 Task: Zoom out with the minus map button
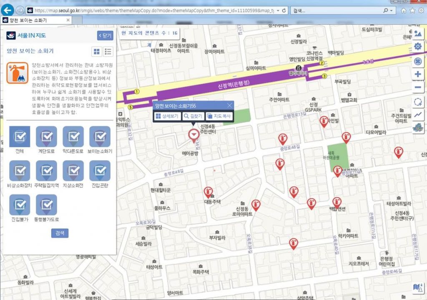[418, 88]
